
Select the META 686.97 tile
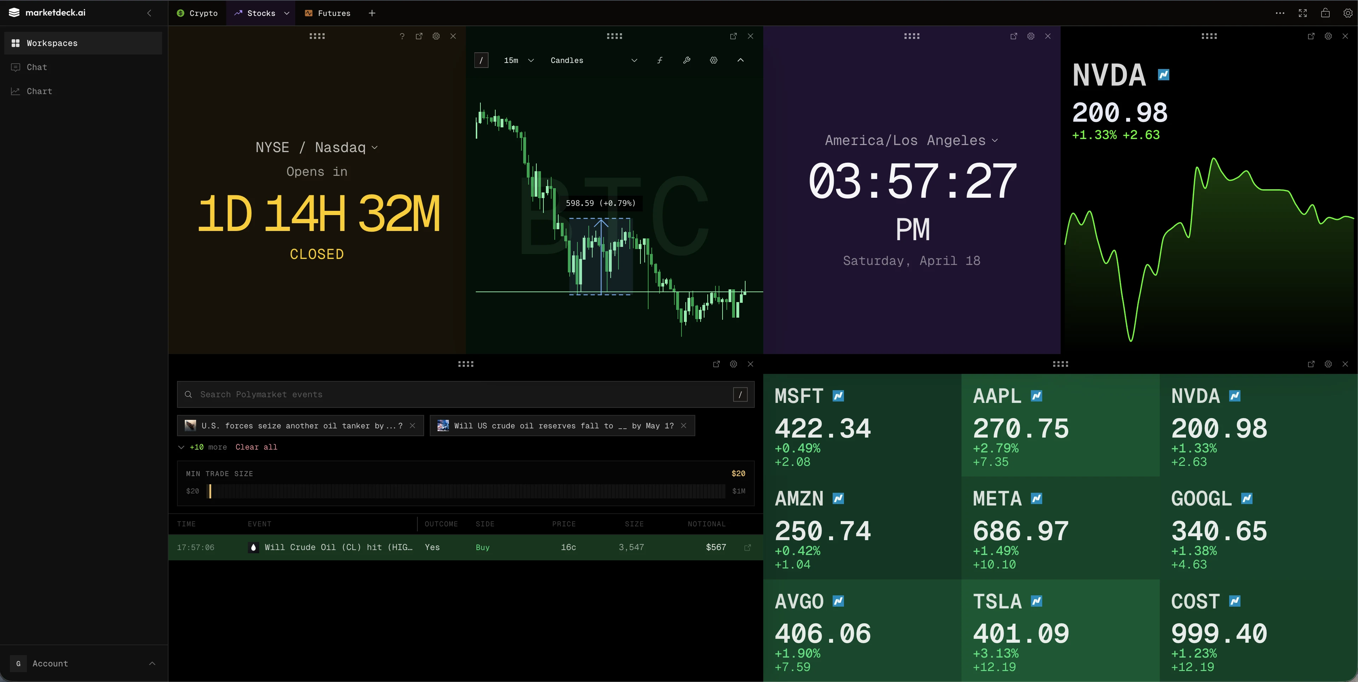[x=1060, y=528]
